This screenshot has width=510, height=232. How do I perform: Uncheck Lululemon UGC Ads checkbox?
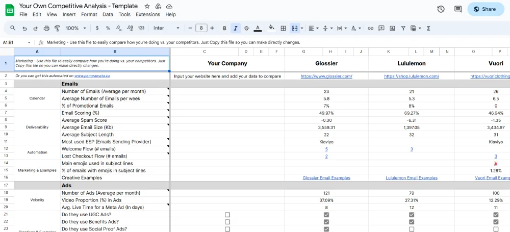(x=412, y=215)
